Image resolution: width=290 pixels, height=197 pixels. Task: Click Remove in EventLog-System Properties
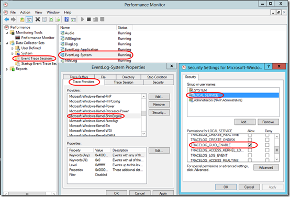tap(159, 105)
